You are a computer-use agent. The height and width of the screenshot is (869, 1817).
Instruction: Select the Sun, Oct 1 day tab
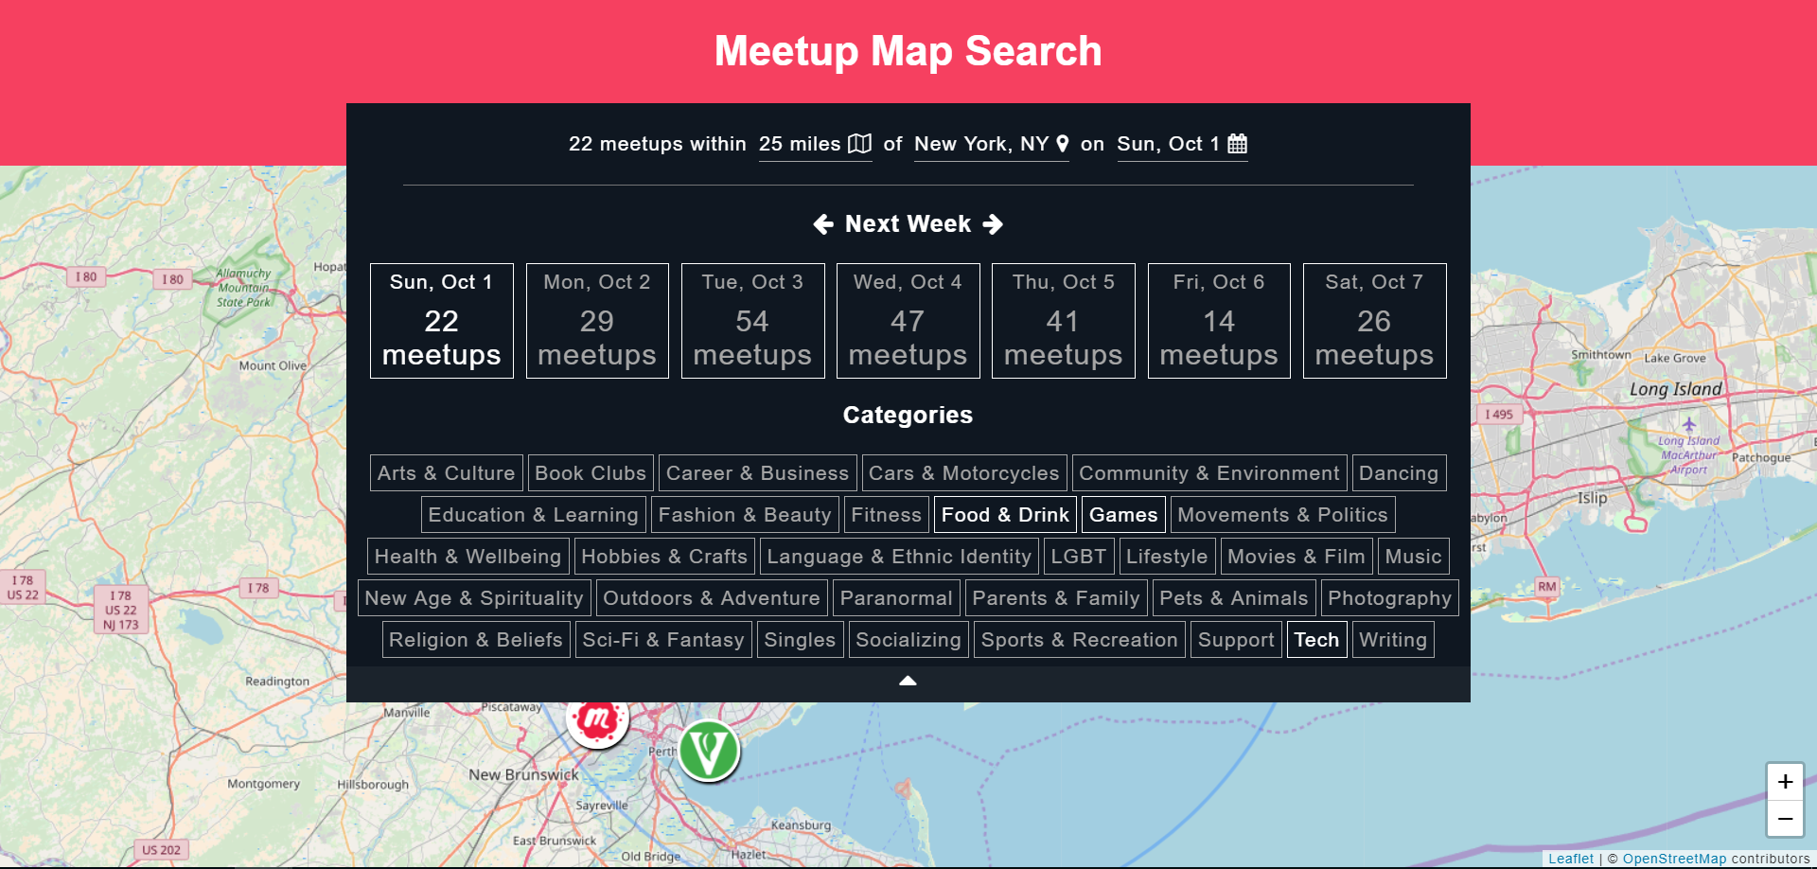click(x=442, y=321)
